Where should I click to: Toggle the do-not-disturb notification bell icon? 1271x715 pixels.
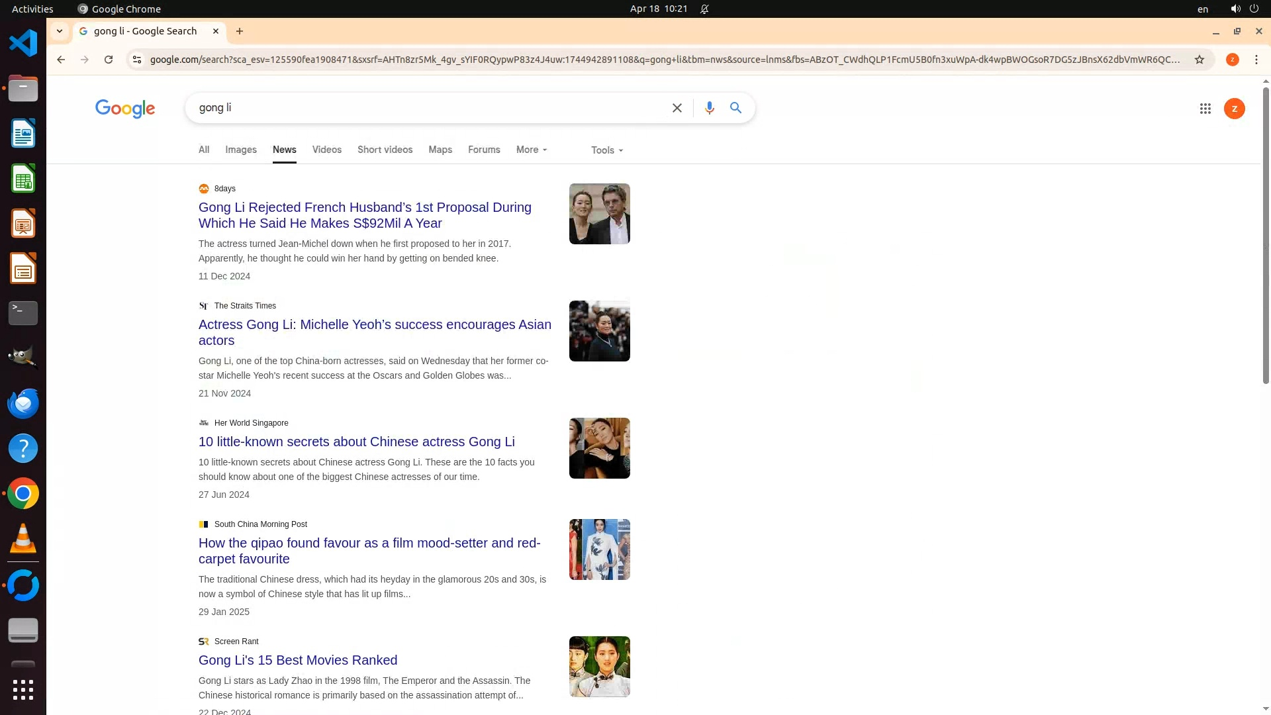point(704,9)
